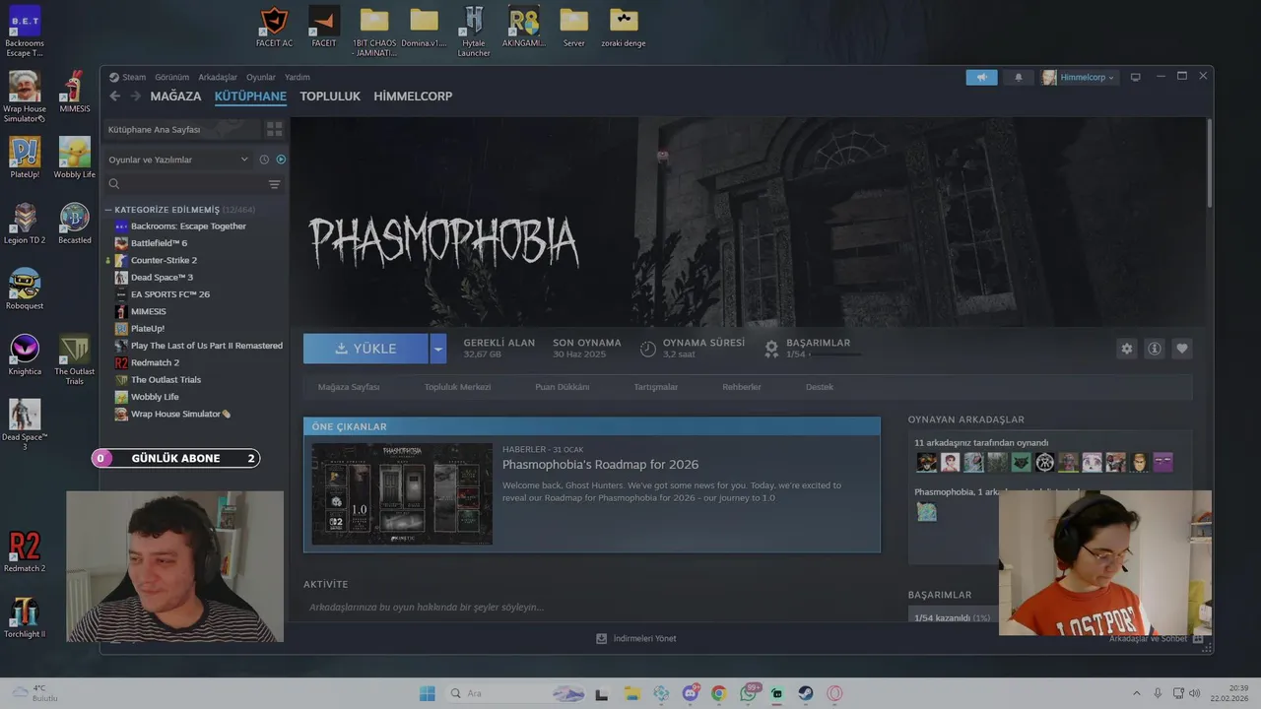Select FACEIT AC desktop shortcut
Image resolution: width=1261 pixels, height=709 pixels.
click(x=274, y=28)
